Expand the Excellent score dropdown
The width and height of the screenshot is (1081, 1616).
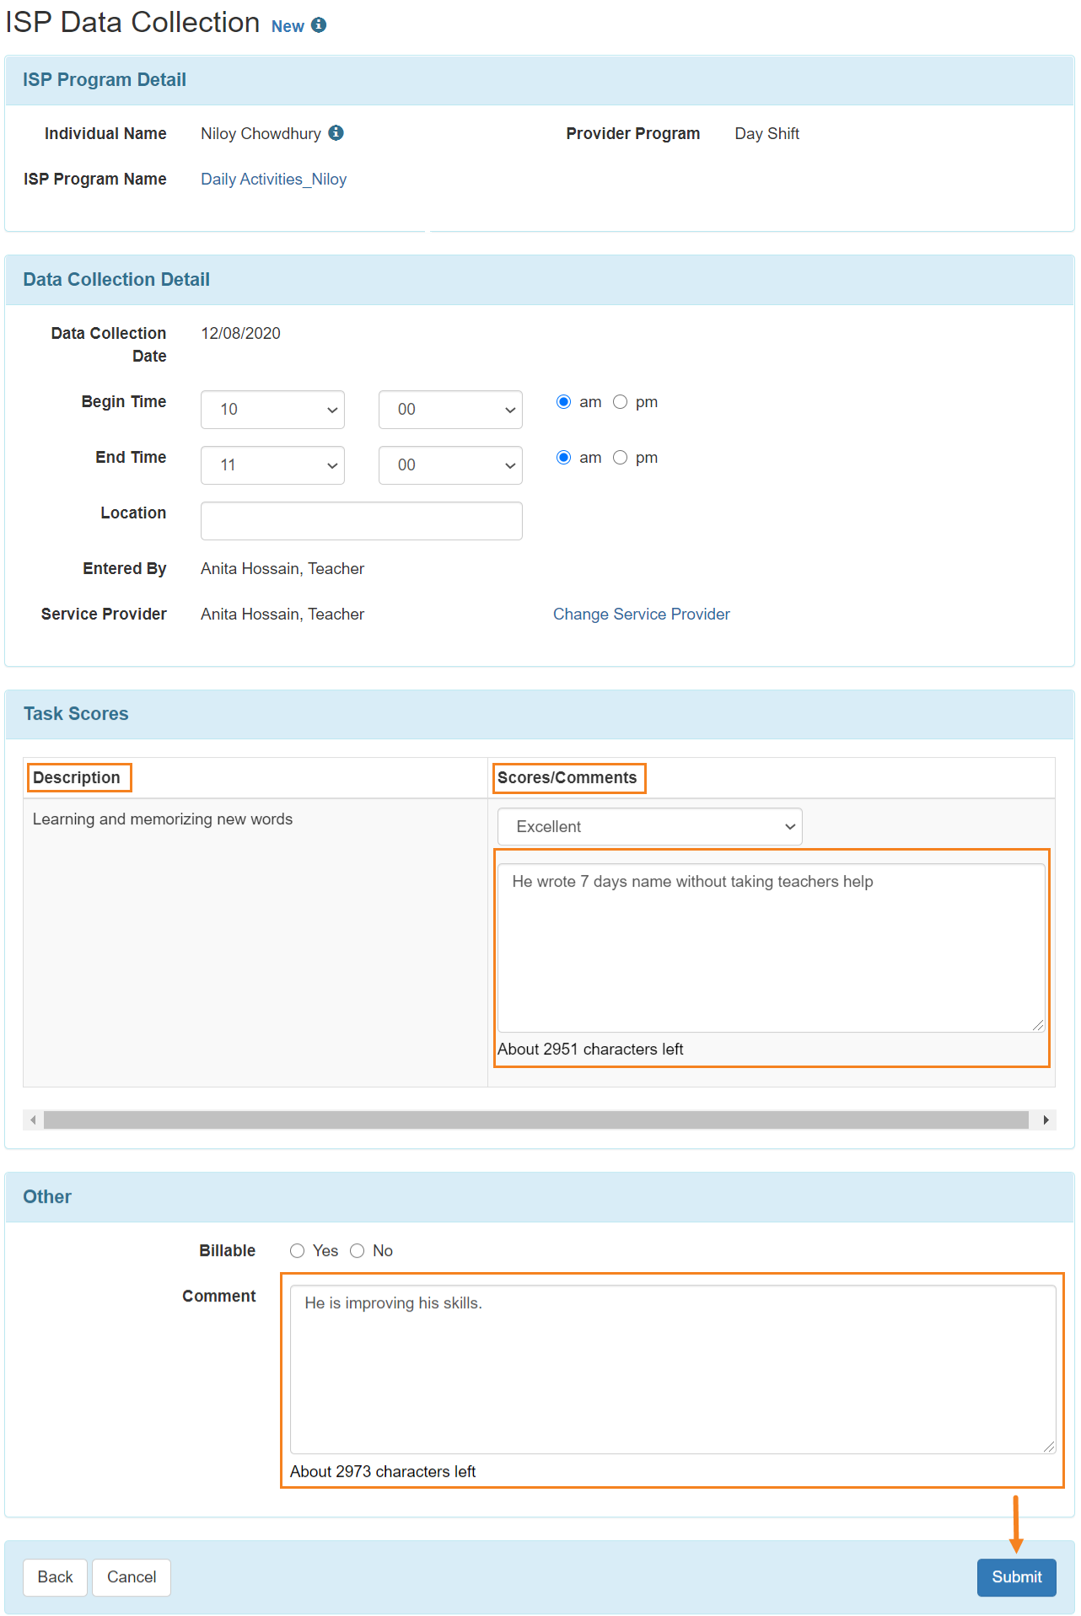(649, 827)
